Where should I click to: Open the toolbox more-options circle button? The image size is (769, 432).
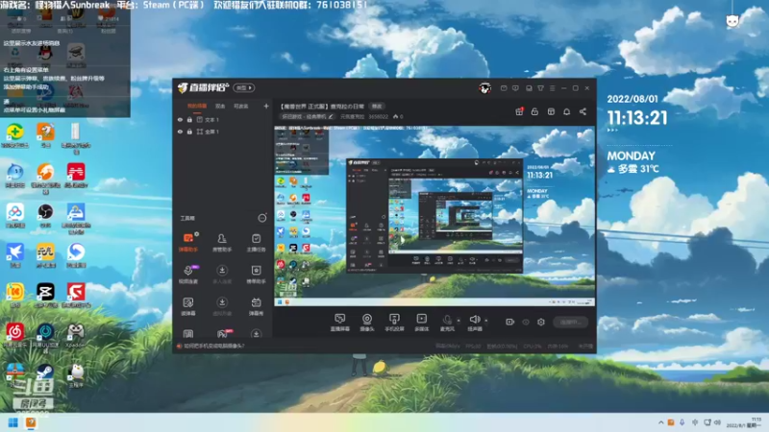[262, 219]
